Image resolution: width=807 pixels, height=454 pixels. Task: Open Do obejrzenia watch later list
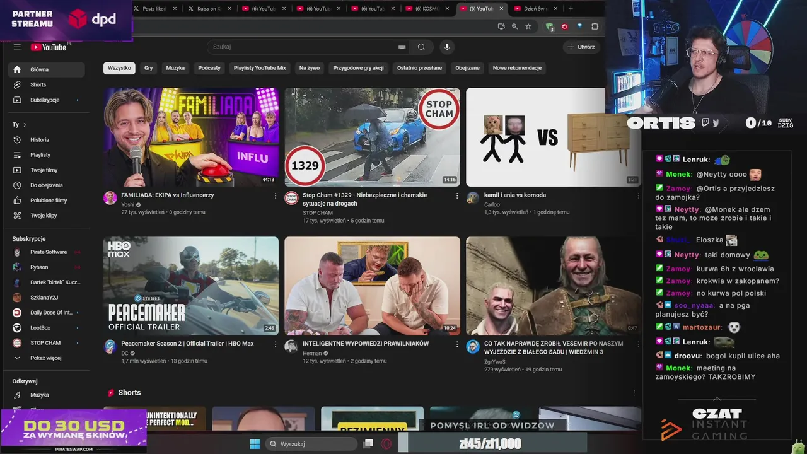(x=46, y=185)
